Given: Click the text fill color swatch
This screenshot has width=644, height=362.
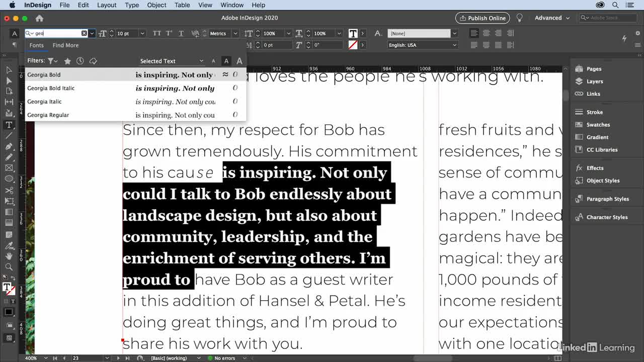Looking at the screenshot, I should (353, 33).
